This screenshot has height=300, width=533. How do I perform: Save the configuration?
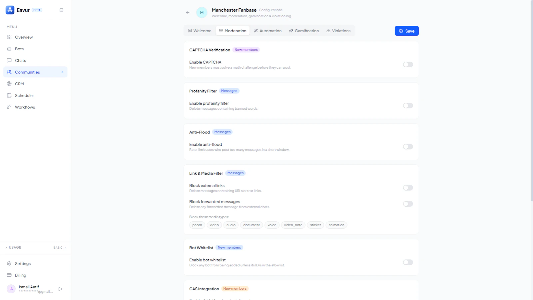pos(407,31)
